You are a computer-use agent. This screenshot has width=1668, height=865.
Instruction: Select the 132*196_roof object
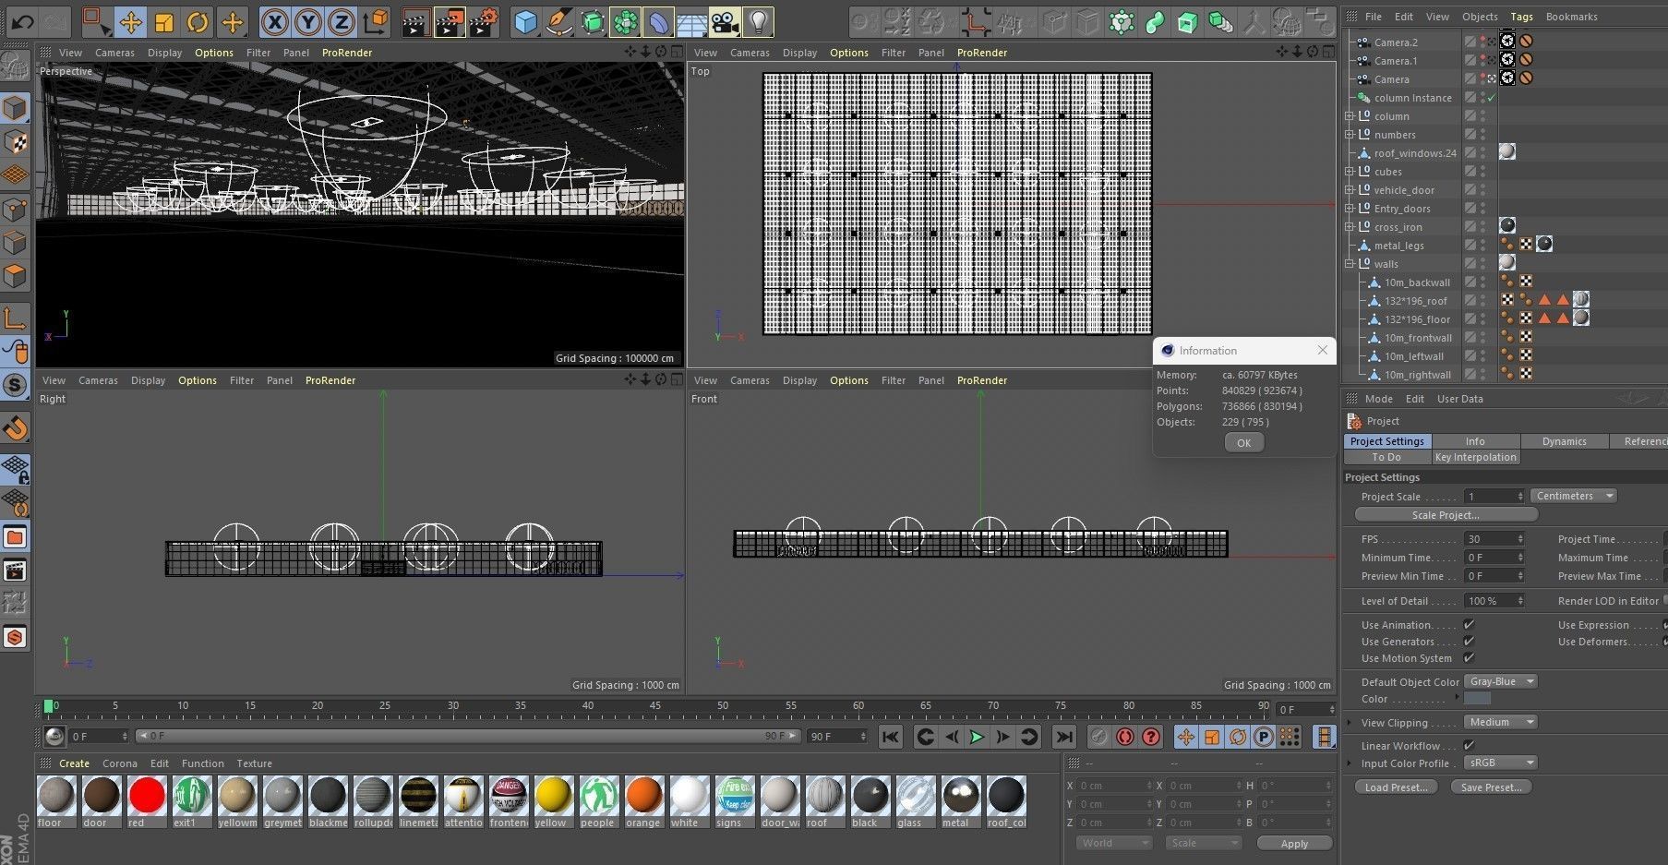(1415, 301)
